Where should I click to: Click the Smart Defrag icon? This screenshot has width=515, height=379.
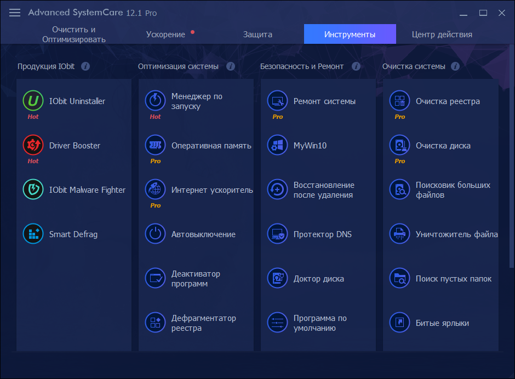point(33,233)
